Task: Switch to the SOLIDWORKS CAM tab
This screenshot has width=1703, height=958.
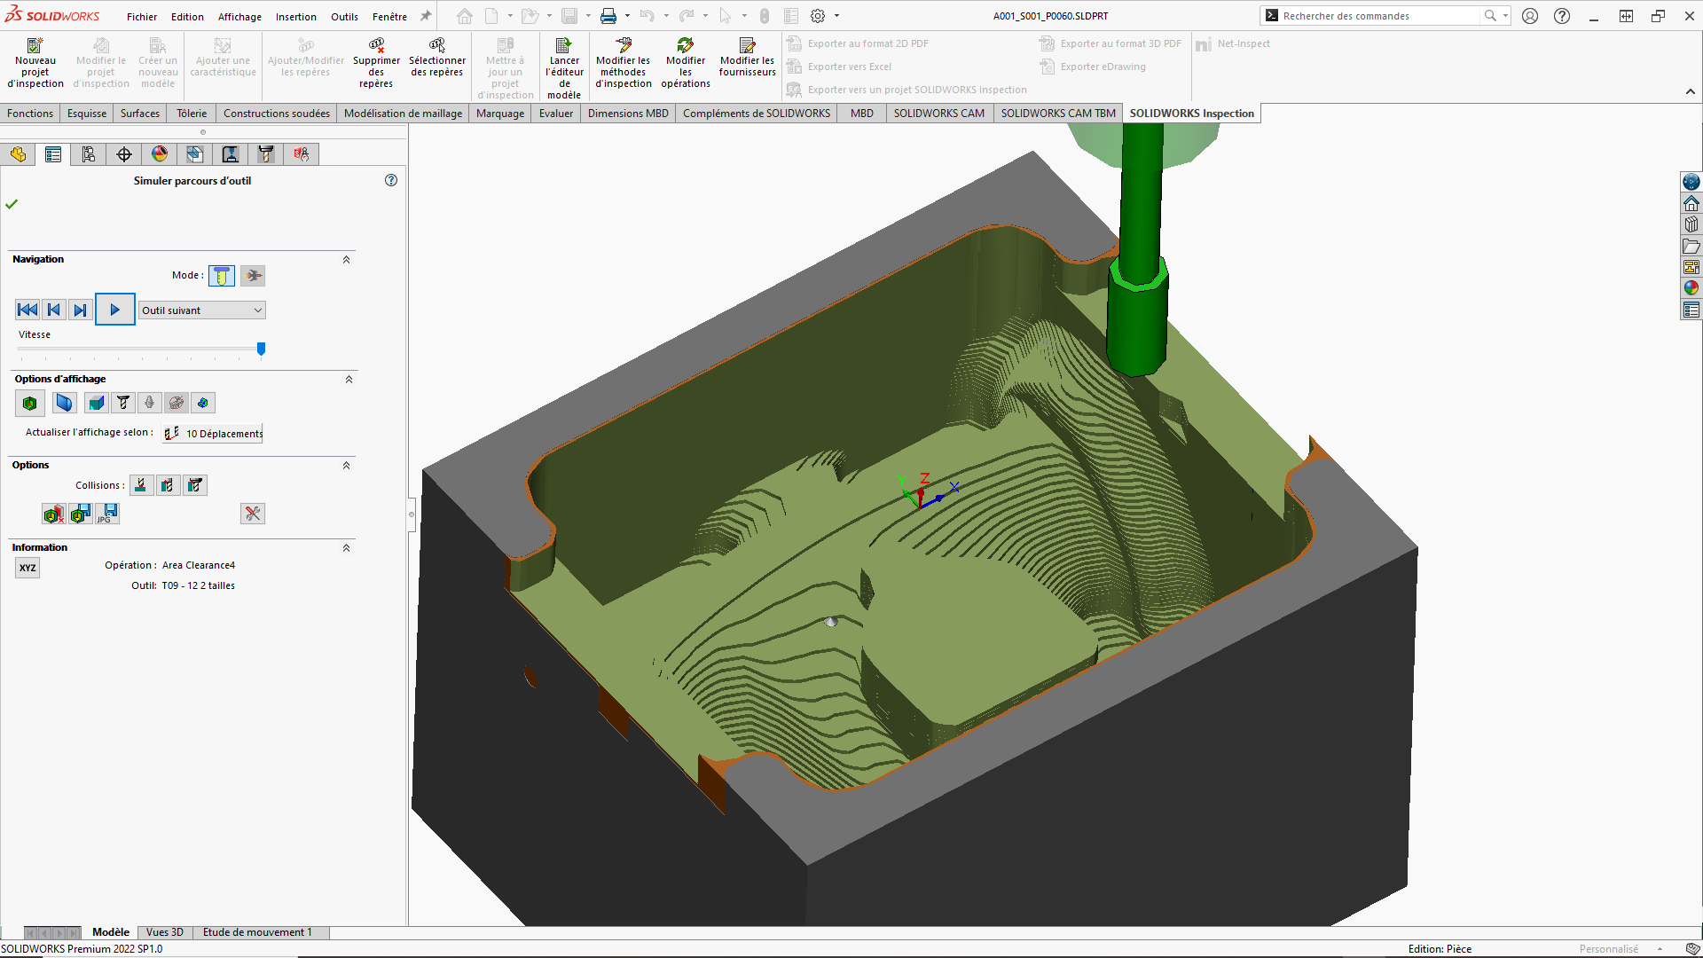Action: (938, 114)
